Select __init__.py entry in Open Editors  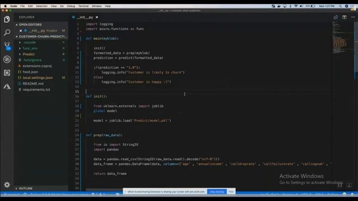tap(41, 31)
